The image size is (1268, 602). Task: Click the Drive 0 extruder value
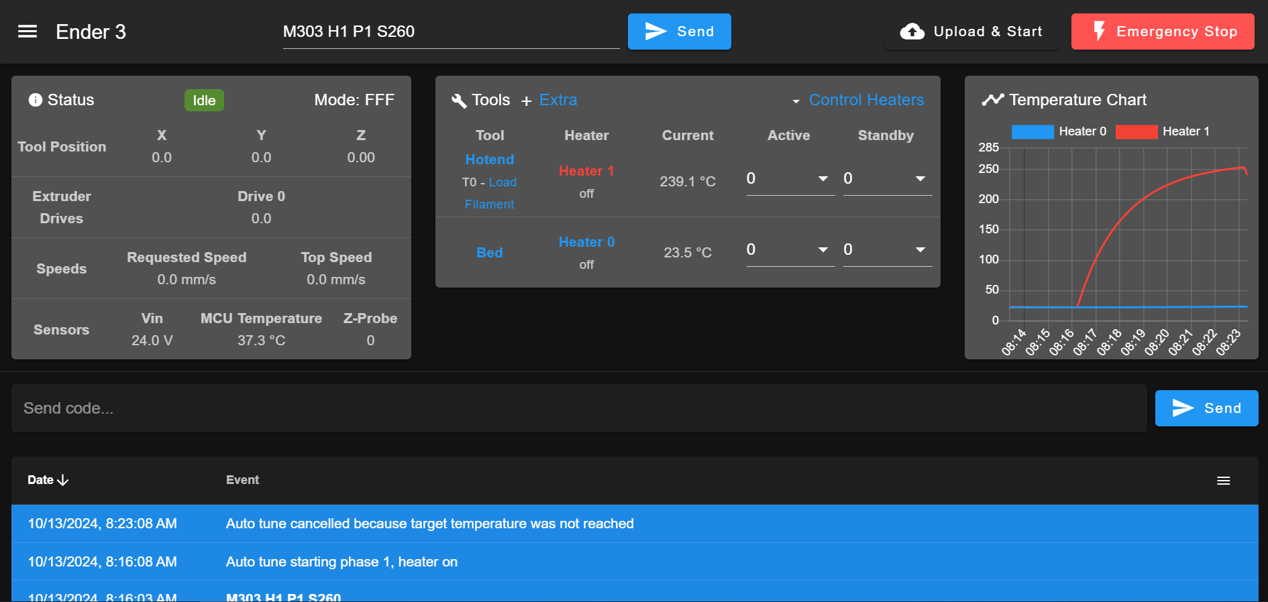(x=261, y=219)
